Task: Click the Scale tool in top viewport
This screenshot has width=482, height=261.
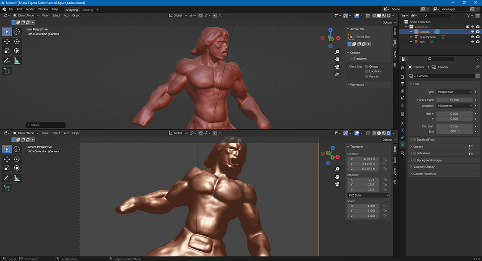Action: pos(7,51)
